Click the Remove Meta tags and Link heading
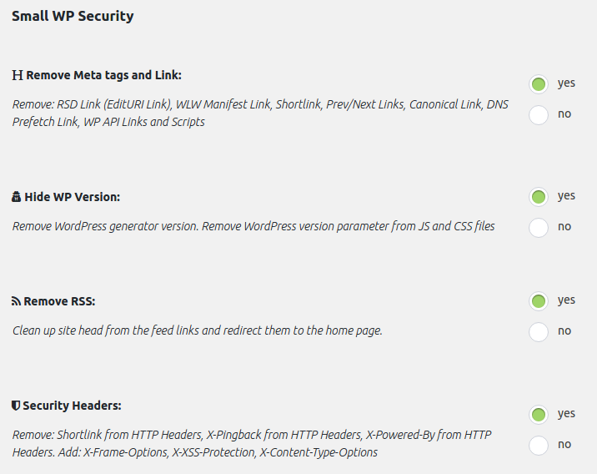This screenshot has height=474, width=597. coord(103,75)
